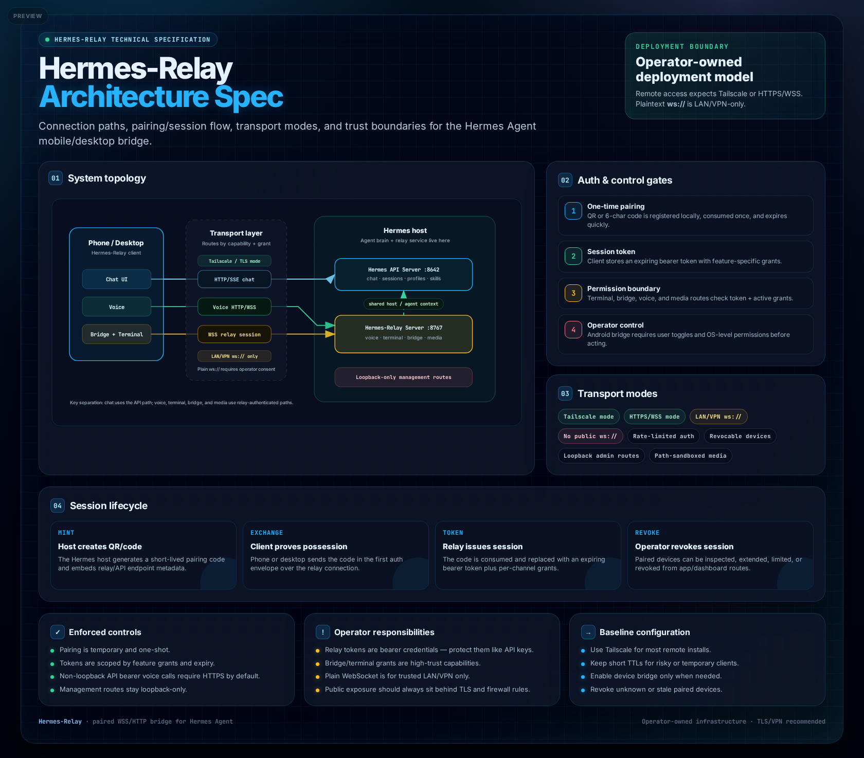Click the Operator control heading
This screenshot has width=864, height=758.
pos(615,325)
